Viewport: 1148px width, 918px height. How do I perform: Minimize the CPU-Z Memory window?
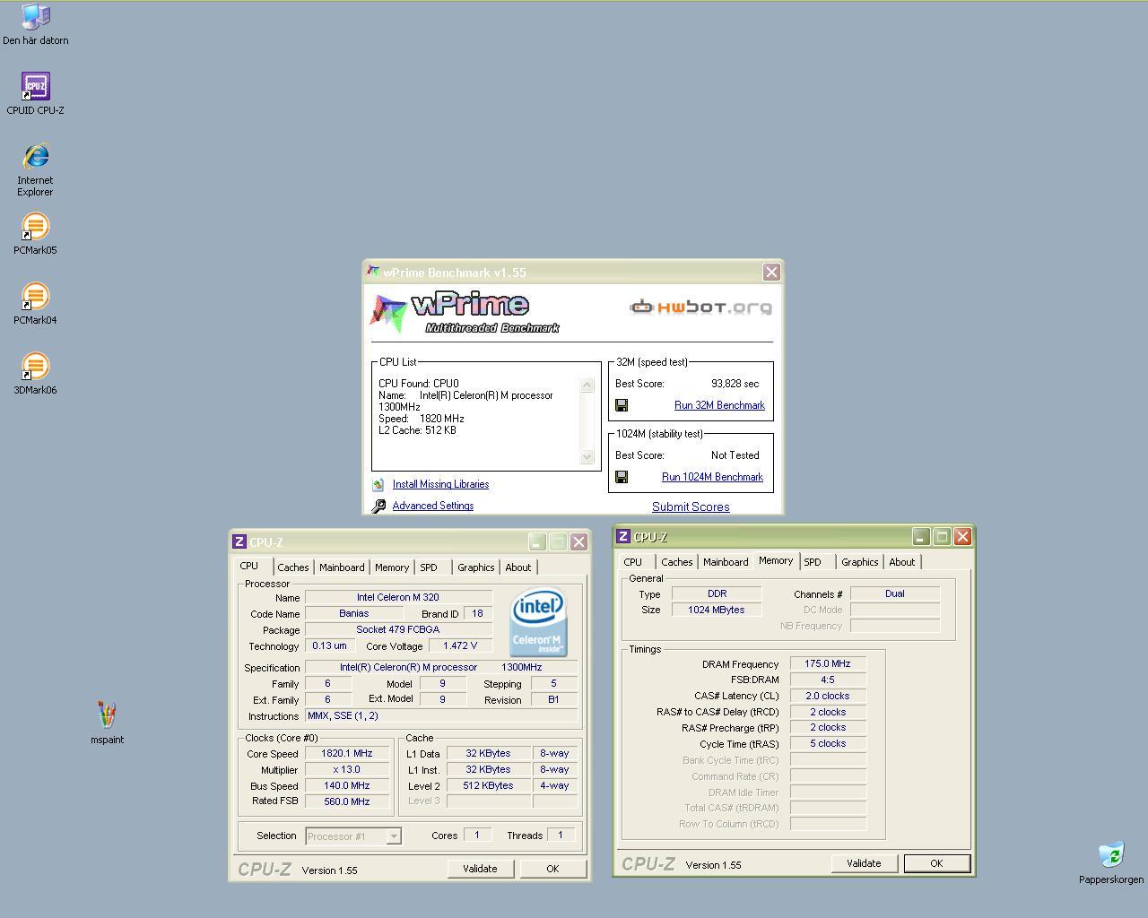(x=921, y=536)
